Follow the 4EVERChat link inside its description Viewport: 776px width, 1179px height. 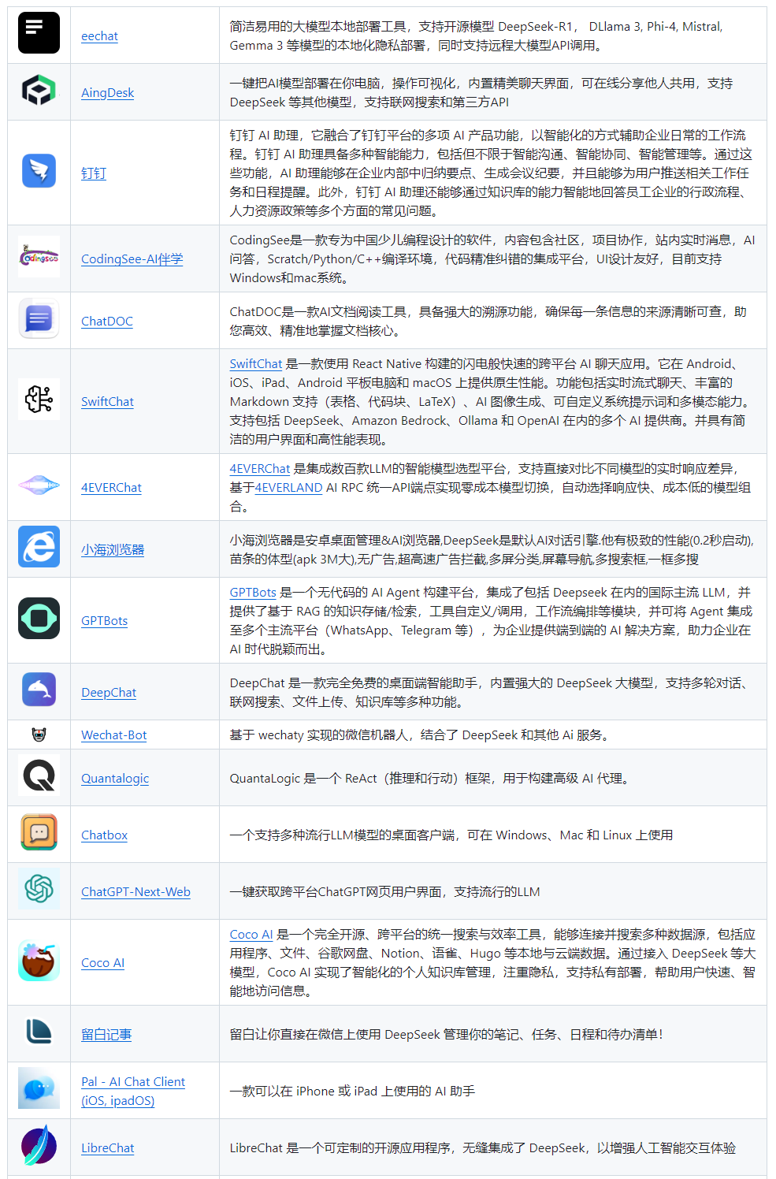[260, 469]
